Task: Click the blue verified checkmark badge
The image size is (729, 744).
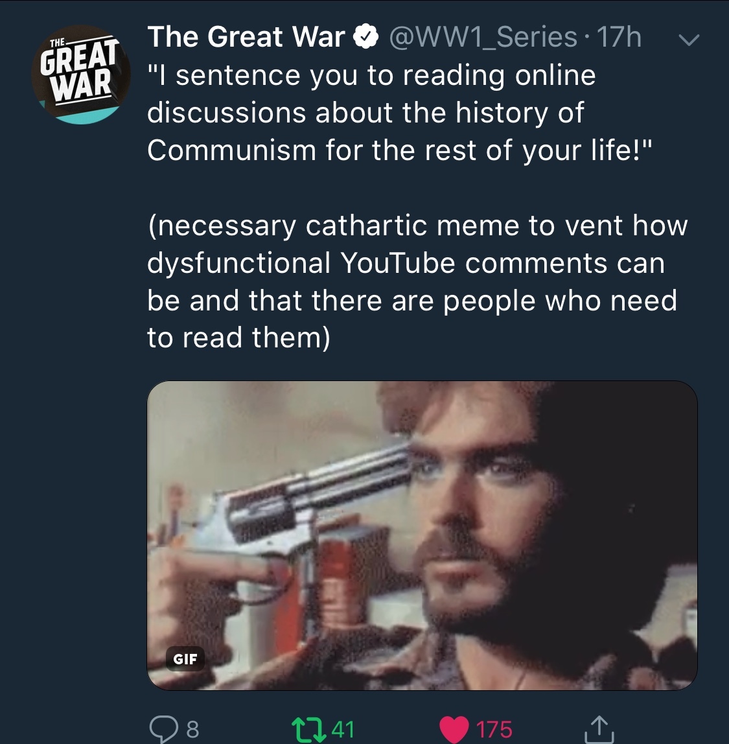Action: click(365, 37)
